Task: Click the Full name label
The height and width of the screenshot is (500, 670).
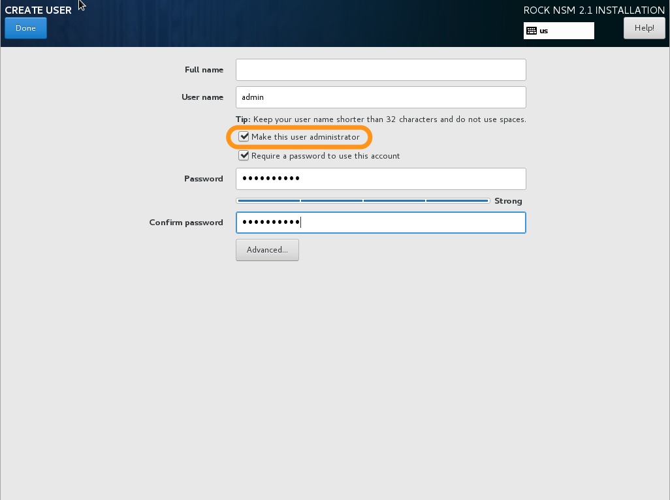Action: pyautogui.click(x=204, y=70)
